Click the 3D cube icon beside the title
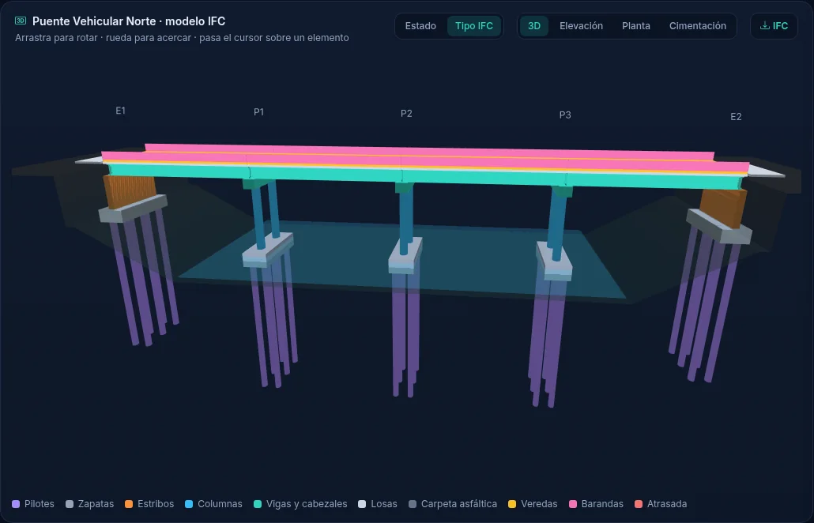The image size is (814, 523). point(21,21)
